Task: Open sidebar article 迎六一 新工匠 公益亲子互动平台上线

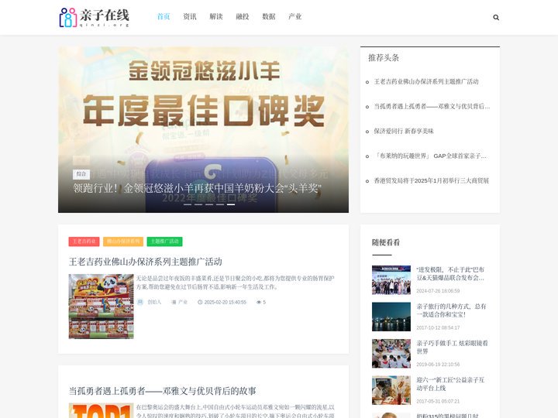Action: [x=450, y=384]
